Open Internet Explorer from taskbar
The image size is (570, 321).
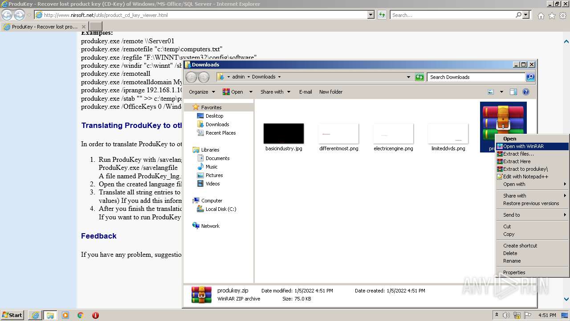coord(35,315)
